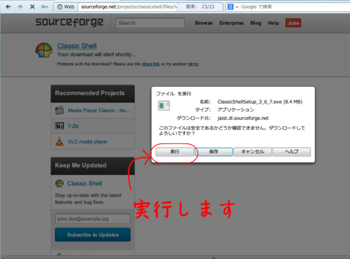350x259 pixels.
Task: Click the 実行 (Run) button
Action: click(x=175, y=152)
